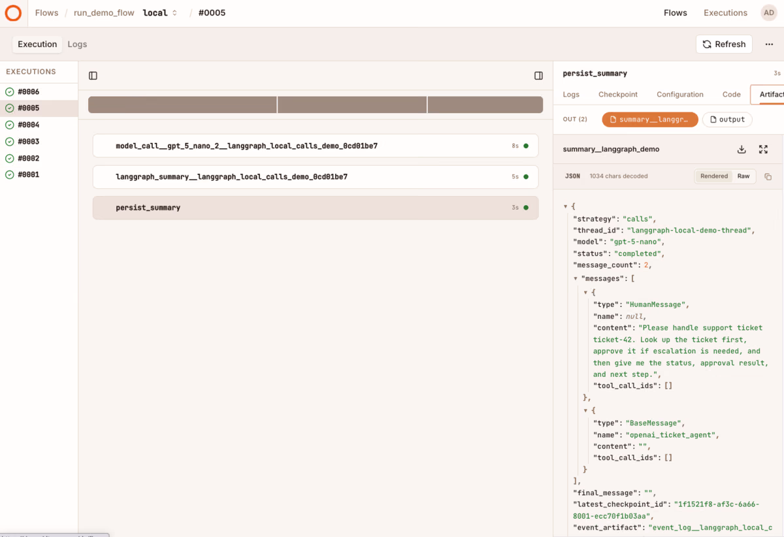The width and height of the screenshot is (784, 537).
Task: Go to Flows breadcrumb link
Action: tap(46, 13)
